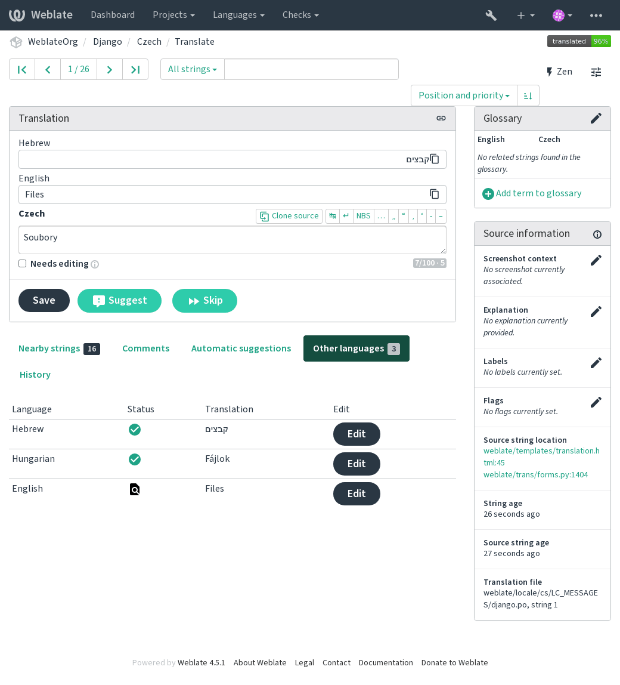
Task: Open the user avatar menu
Action: coord(562,16)
